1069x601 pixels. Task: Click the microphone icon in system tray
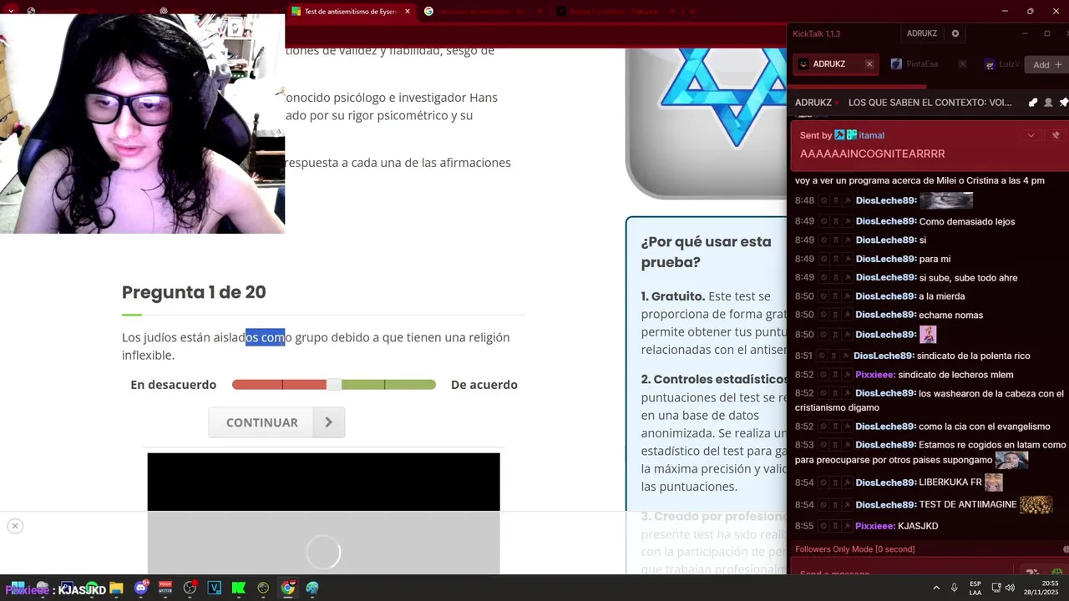(954, 588)
